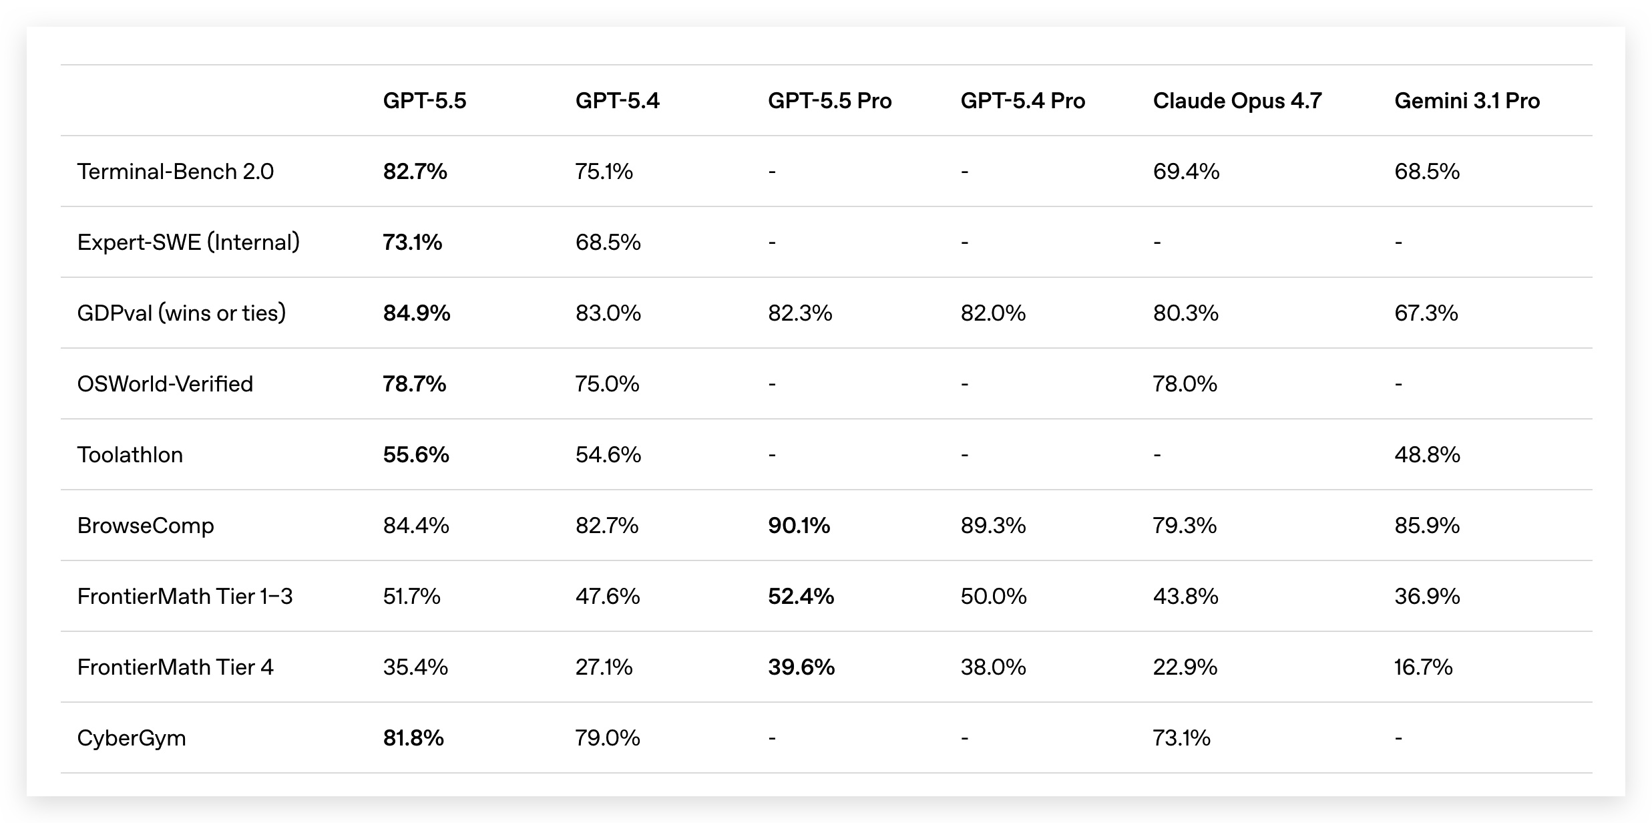Click the Gemini 3.1 Pro header

(1466, 101)
